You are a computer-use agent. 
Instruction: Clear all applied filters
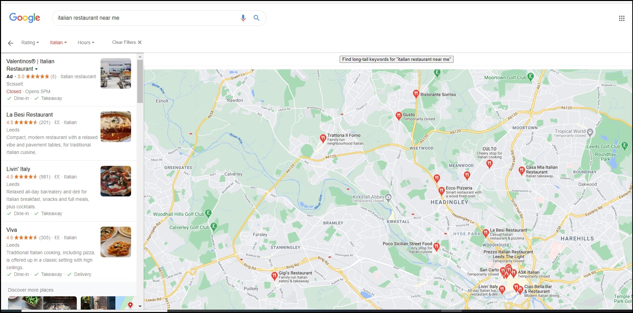click(127, 42)
